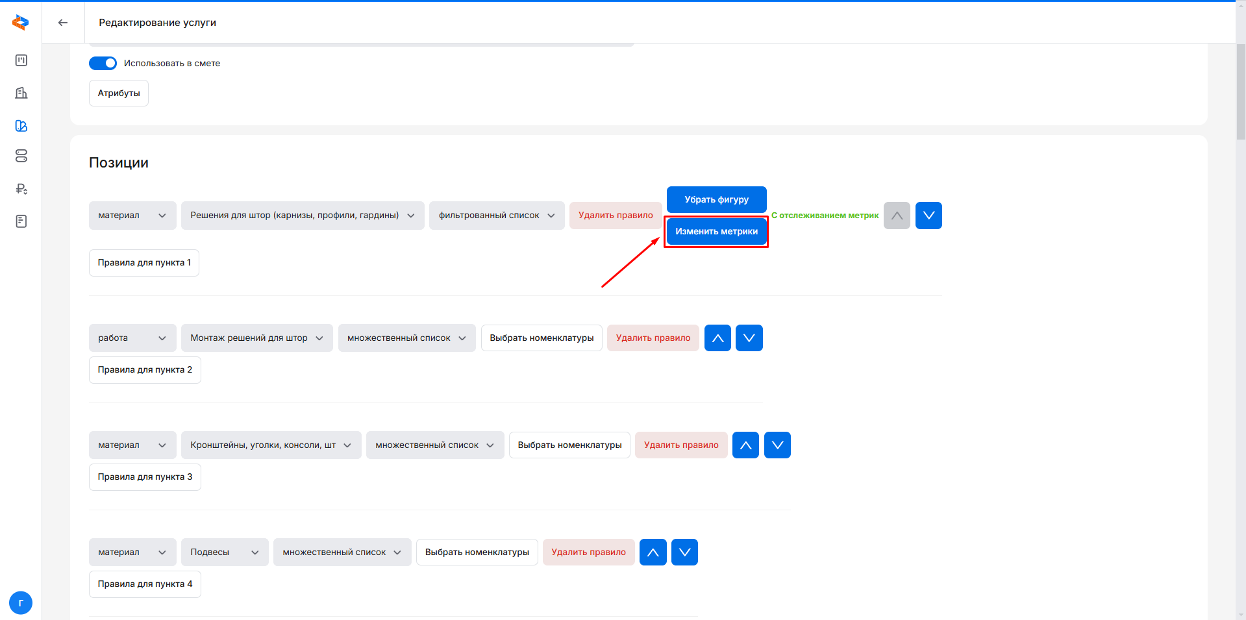This screenshot has width=1246, height=620.
Task: Move Подвесы rule up
Action: tap(653, 552)
